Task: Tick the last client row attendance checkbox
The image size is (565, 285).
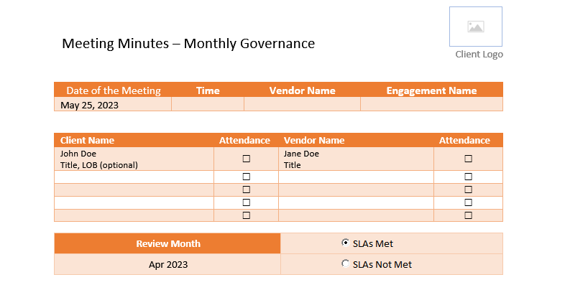Action: click(x=246, y=215)
